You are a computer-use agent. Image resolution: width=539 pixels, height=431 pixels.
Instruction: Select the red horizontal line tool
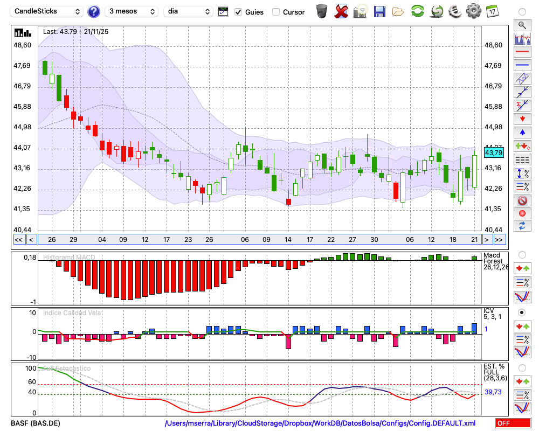(522, 52)
